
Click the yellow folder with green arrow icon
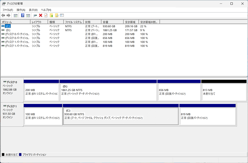(x=51, y=15)
